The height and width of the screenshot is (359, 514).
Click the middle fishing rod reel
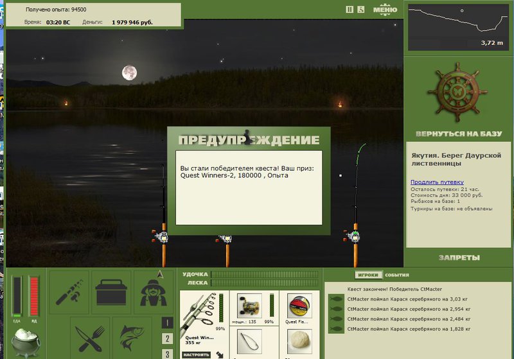pos(226,239)
